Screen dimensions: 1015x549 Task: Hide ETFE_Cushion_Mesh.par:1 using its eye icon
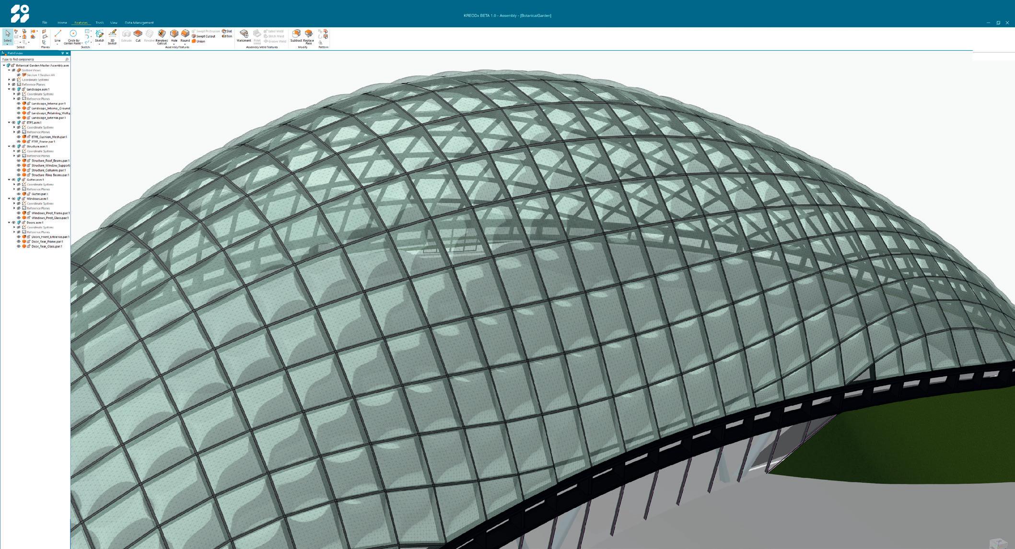click(x=19, y=137)
